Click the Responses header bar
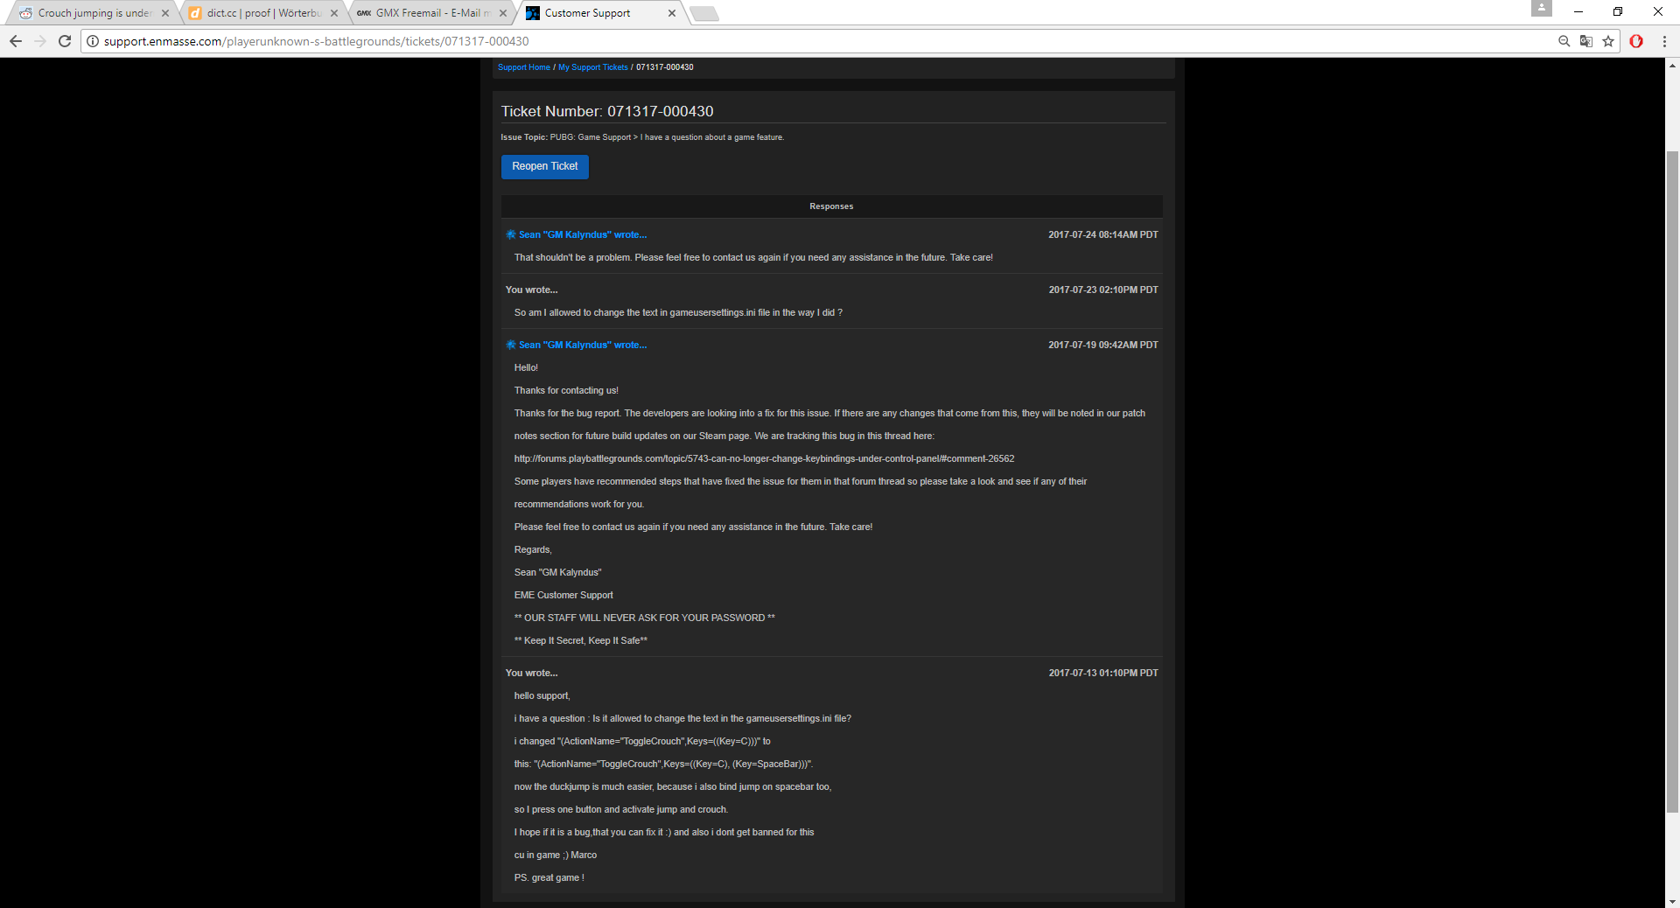This screenshot has height=908, width=1680. pos(831,206)
